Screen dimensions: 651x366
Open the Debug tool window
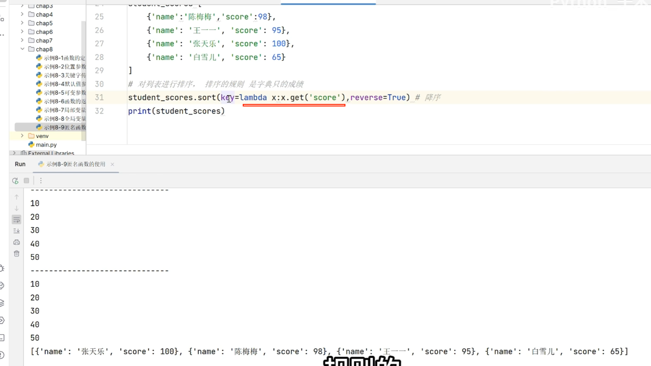[2, 268]
